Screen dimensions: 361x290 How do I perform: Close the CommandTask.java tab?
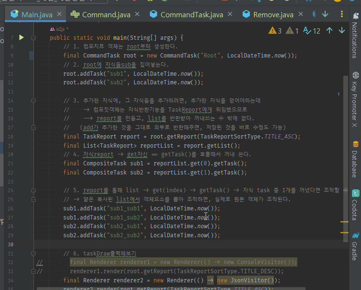tap(230, 14)
